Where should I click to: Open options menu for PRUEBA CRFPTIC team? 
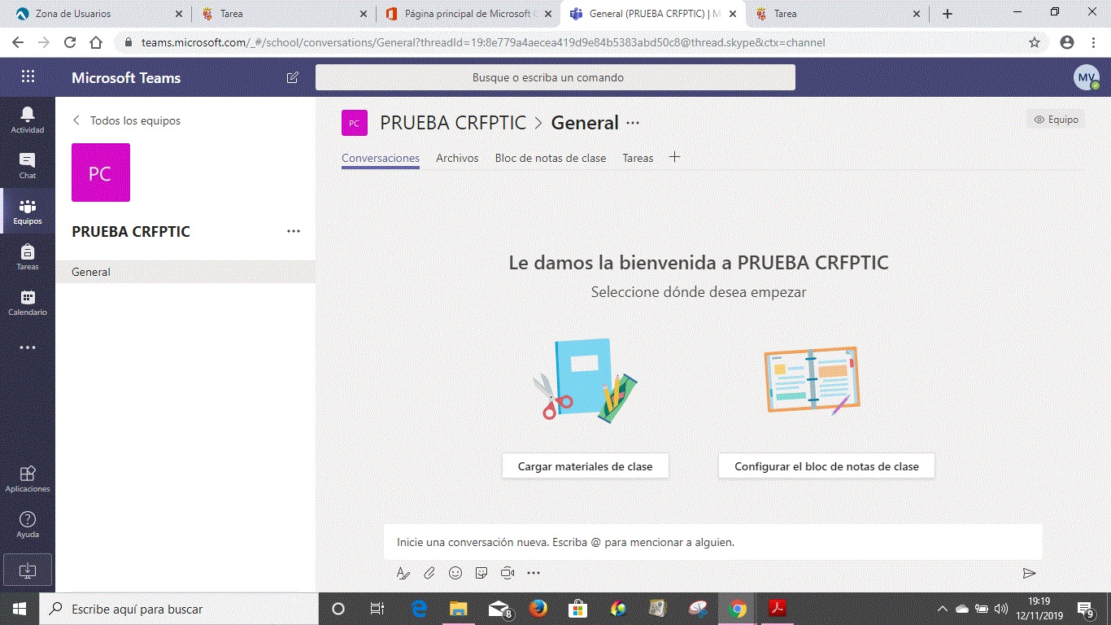point(293,231)
